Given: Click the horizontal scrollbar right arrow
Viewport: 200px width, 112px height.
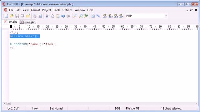Looking at the screenshot, I should click(196, 103).
